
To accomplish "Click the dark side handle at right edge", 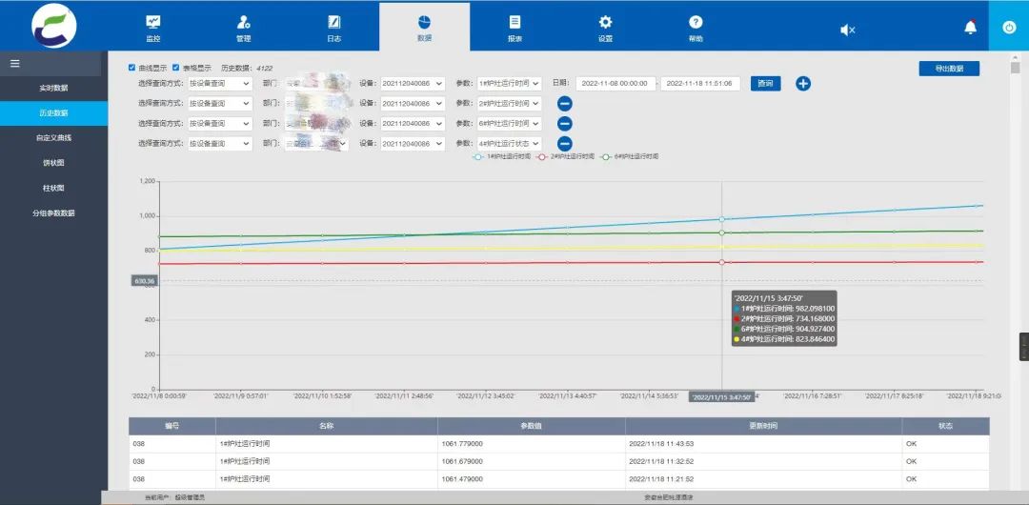I will pyautogui.click(x=1023, y=347).
